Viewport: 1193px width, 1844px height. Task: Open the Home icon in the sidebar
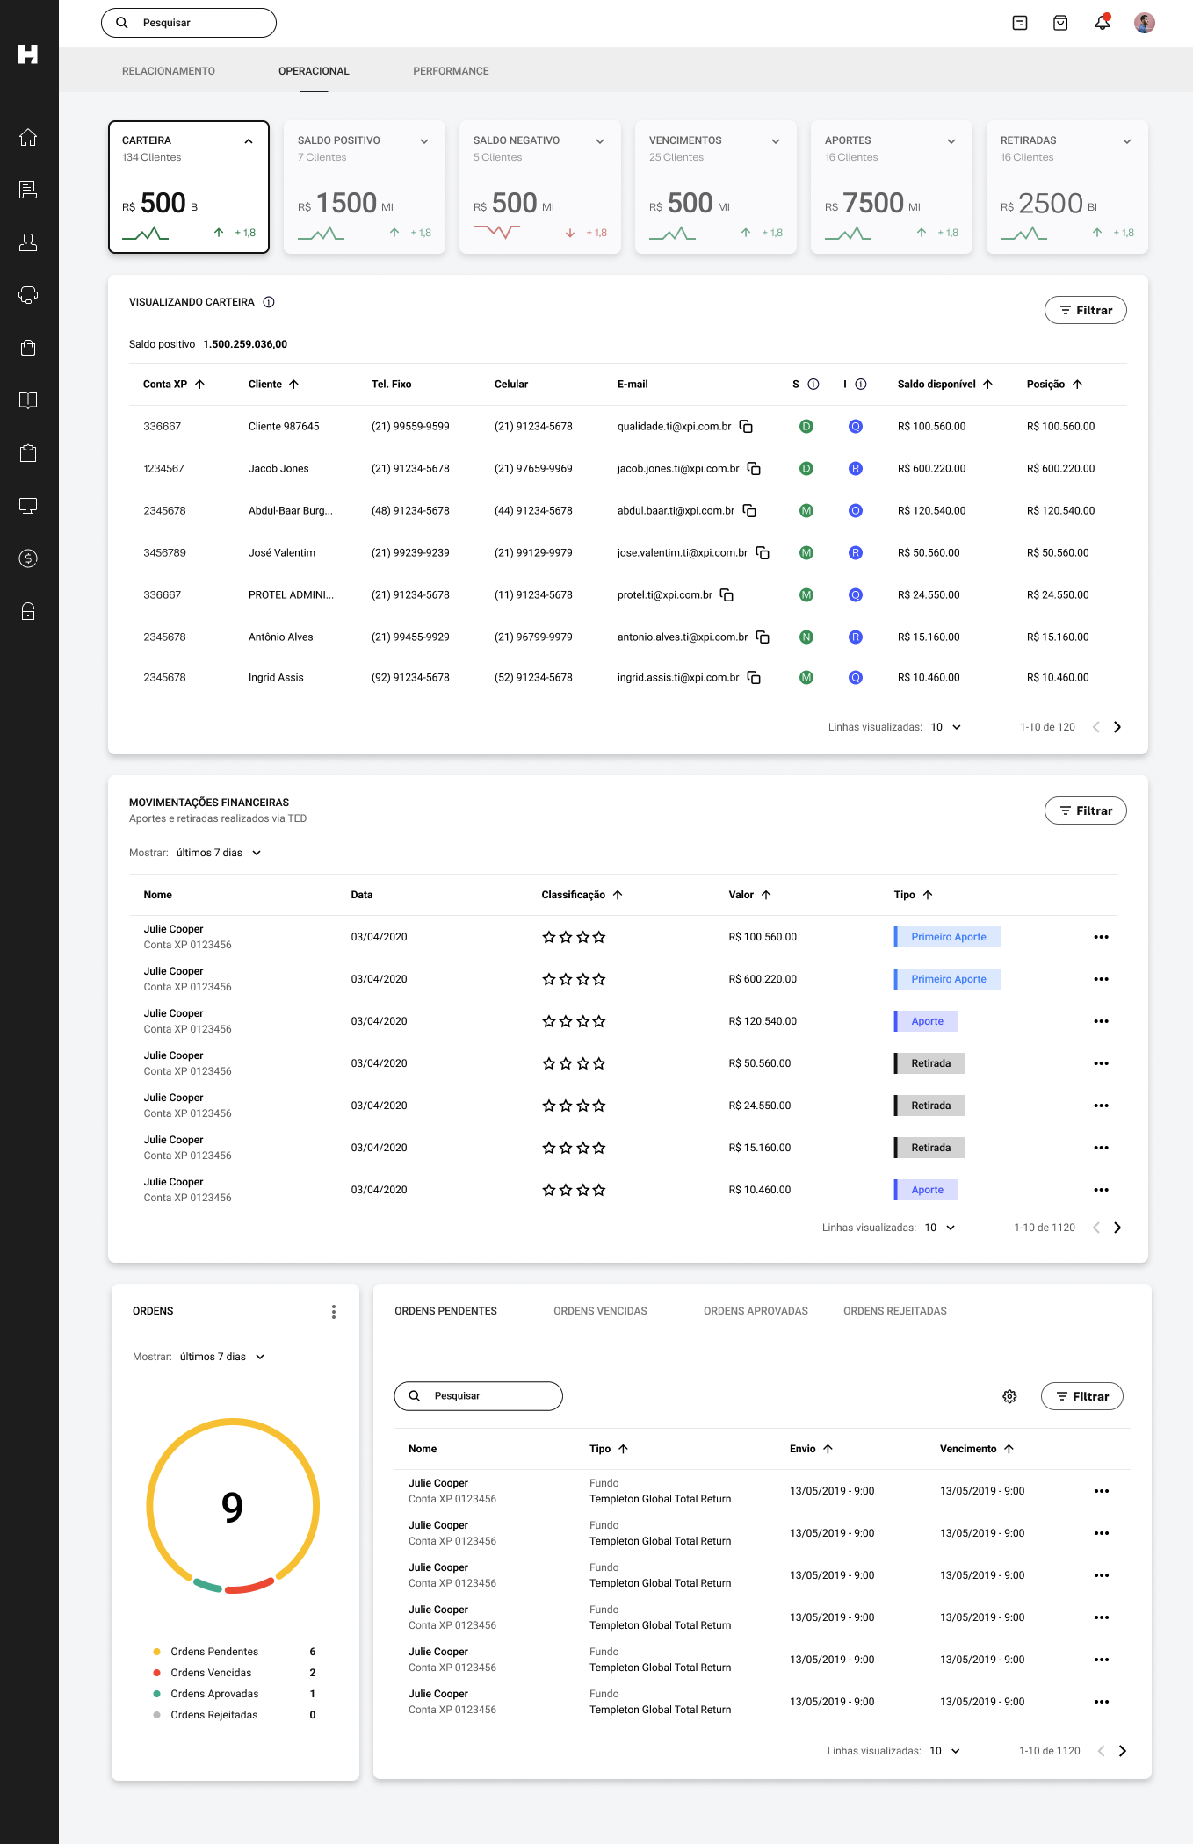click(28, 137)
